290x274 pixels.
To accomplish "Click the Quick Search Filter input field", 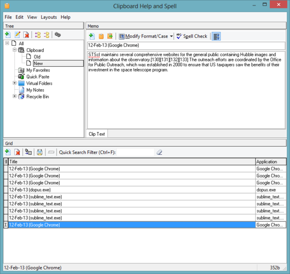I will pyautogui.click(x=135, y=152).
